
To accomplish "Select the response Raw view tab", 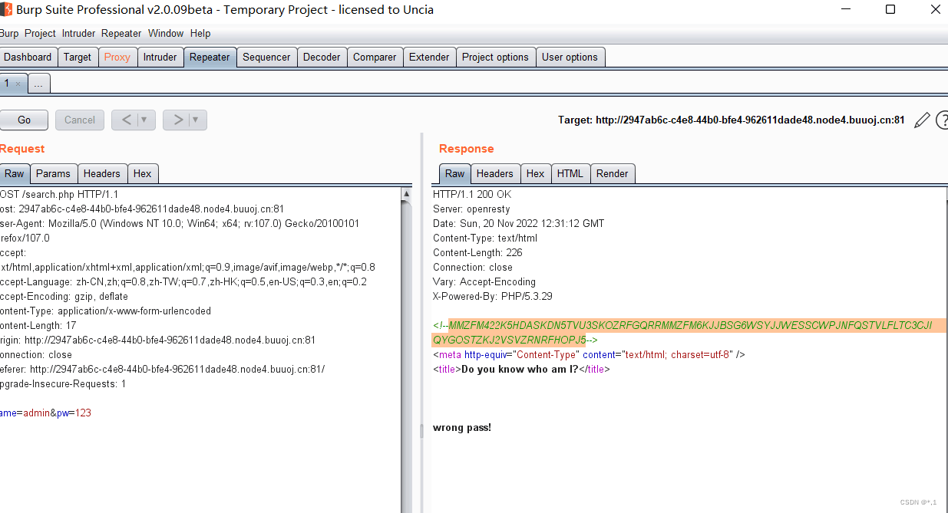I will [455, 173].
